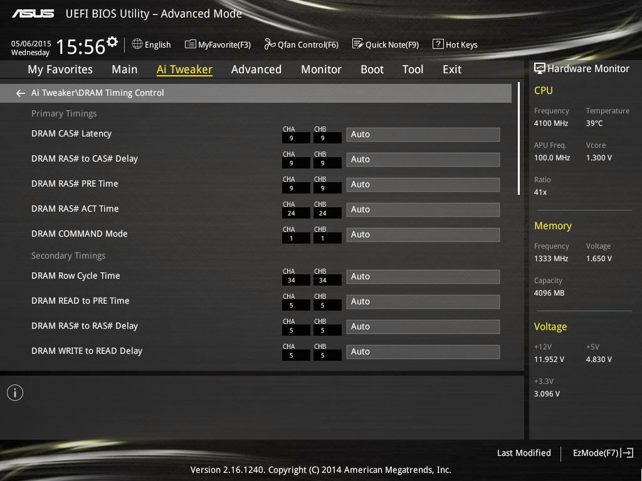Click the EzMode exit arrow icon
This screenshot has width=642, height=481.
[628, 453]
